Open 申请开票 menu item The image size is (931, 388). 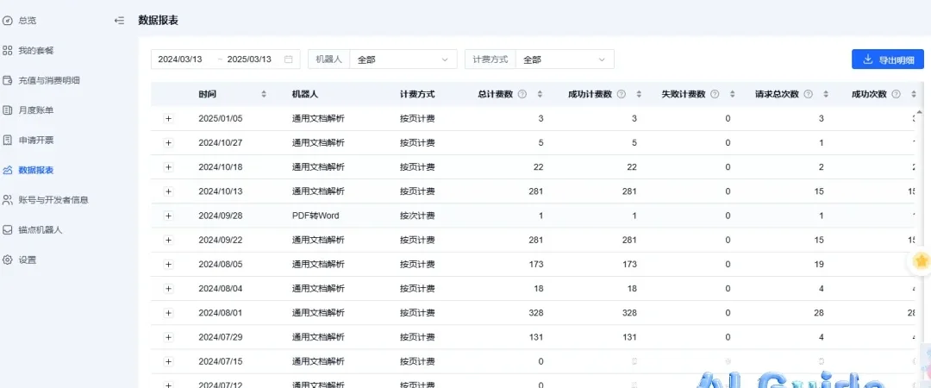coord(36,141)
